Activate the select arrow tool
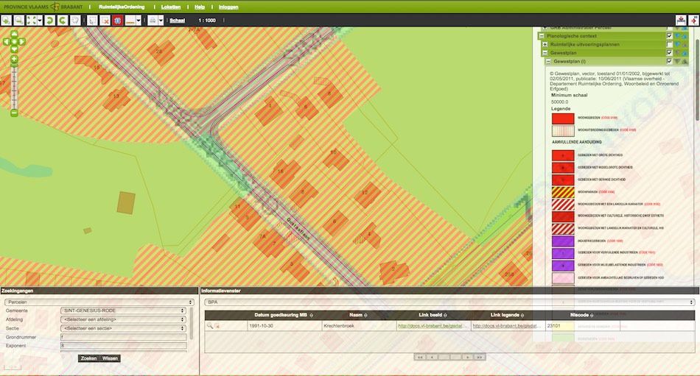This screenshot has width=700, height=376. tap(92, 21)
